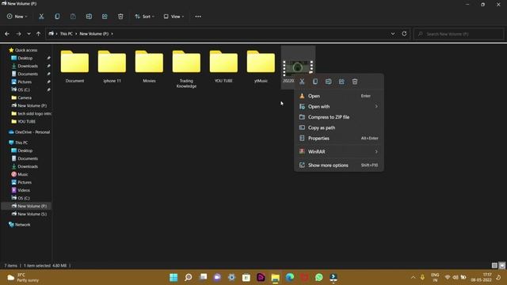Click the Rename icon in the top toolbar
The width and height of the screenshot is (507, 285).
tap(89, 17)
